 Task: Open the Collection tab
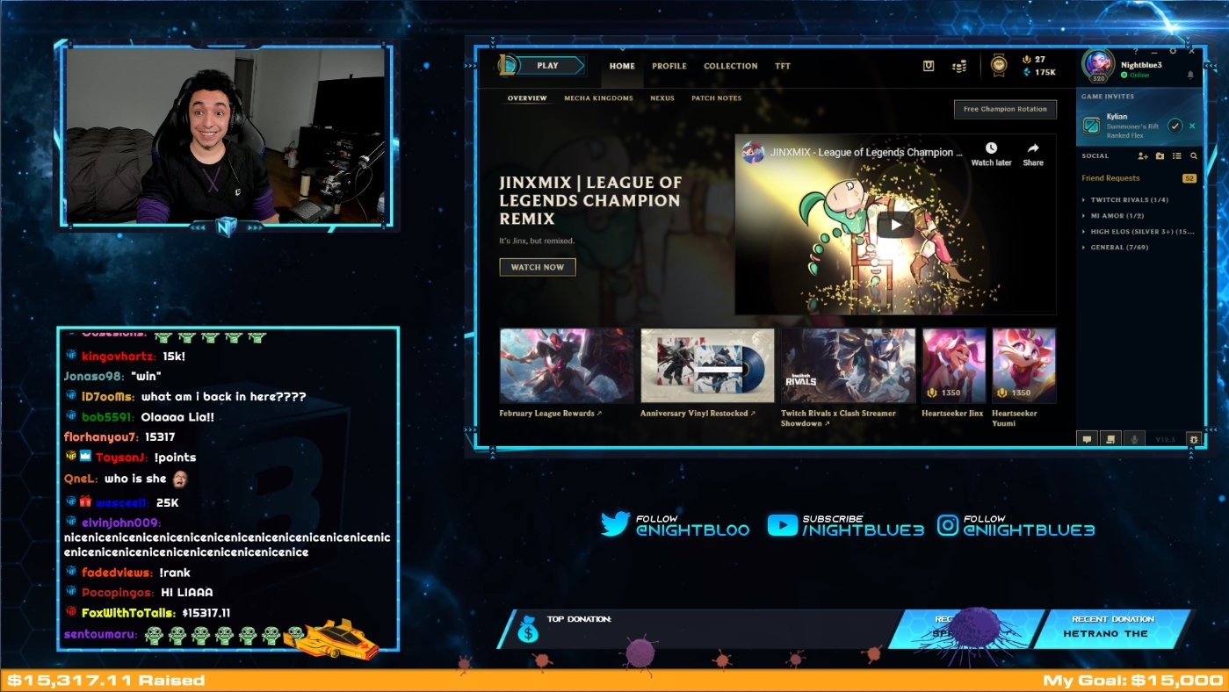point(730,66)
